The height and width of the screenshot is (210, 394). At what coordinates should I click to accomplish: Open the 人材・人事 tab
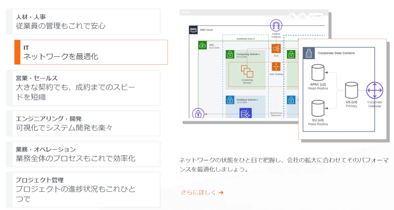coord(83,22)
